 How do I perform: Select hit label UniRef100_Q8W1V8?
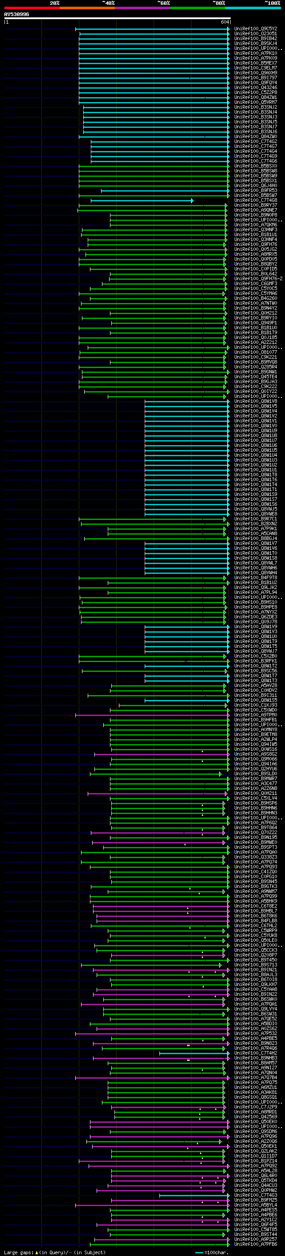coord(256,401)
